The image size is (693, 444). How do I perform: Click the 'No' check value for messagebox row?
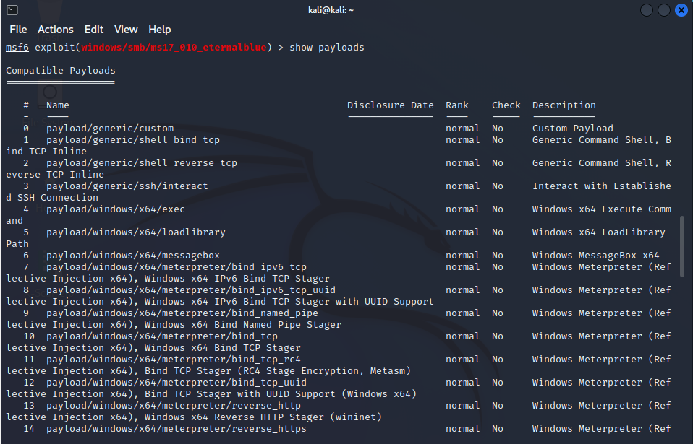pyautogui.click(x=498, y=256)
